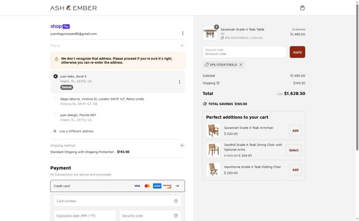Click the discount tag icon under table name
This screenshot has height=221, width=359.
tap(222, 38)
